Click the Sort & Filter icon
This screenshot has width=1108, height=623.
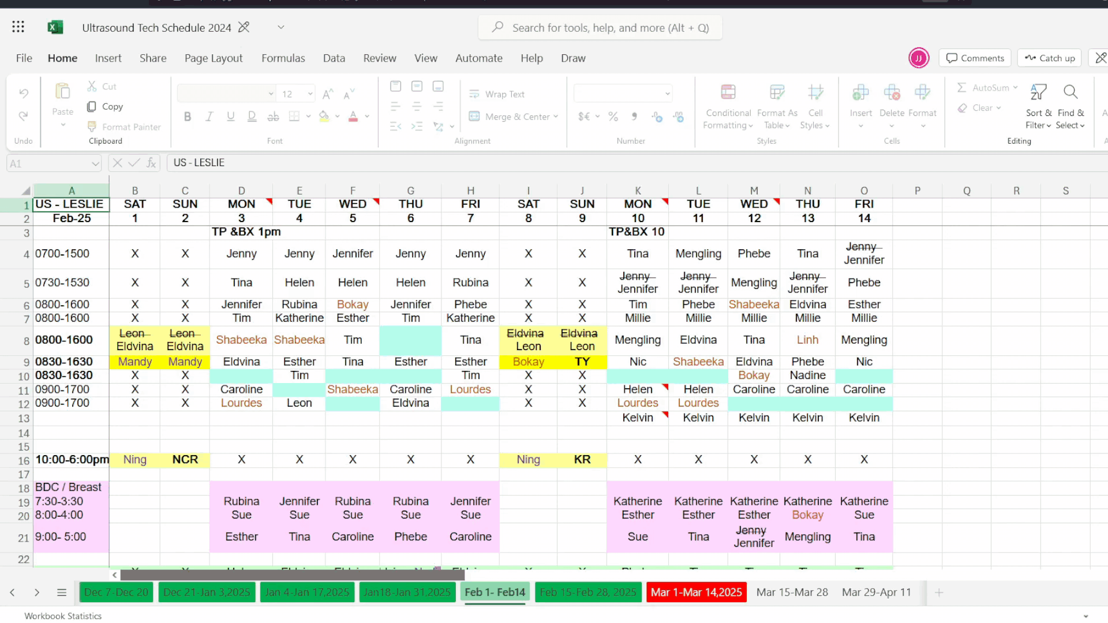pos(1038,92)
